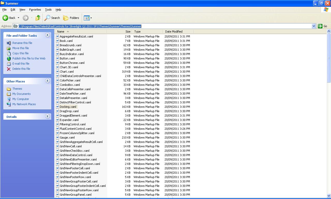Collapse the File and Folder Tasks panel
The image size is (331, 199).
coord(47,35)
